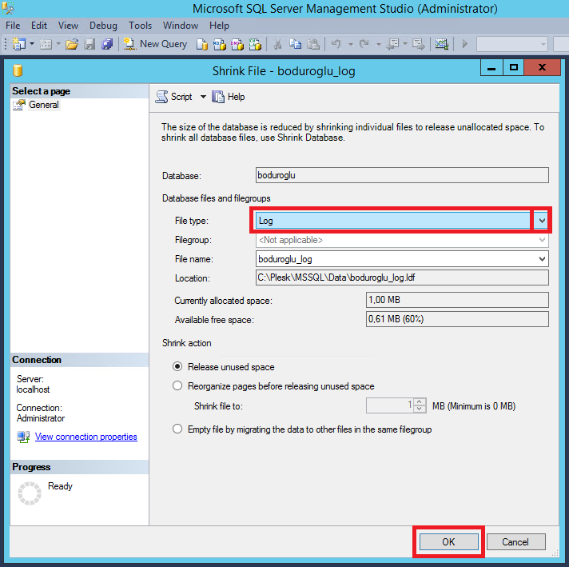This screenshot has width=569, height=567.
Task: Click the Database Engine Query icon
Action: pyautogui.click(x=202, y=44)
